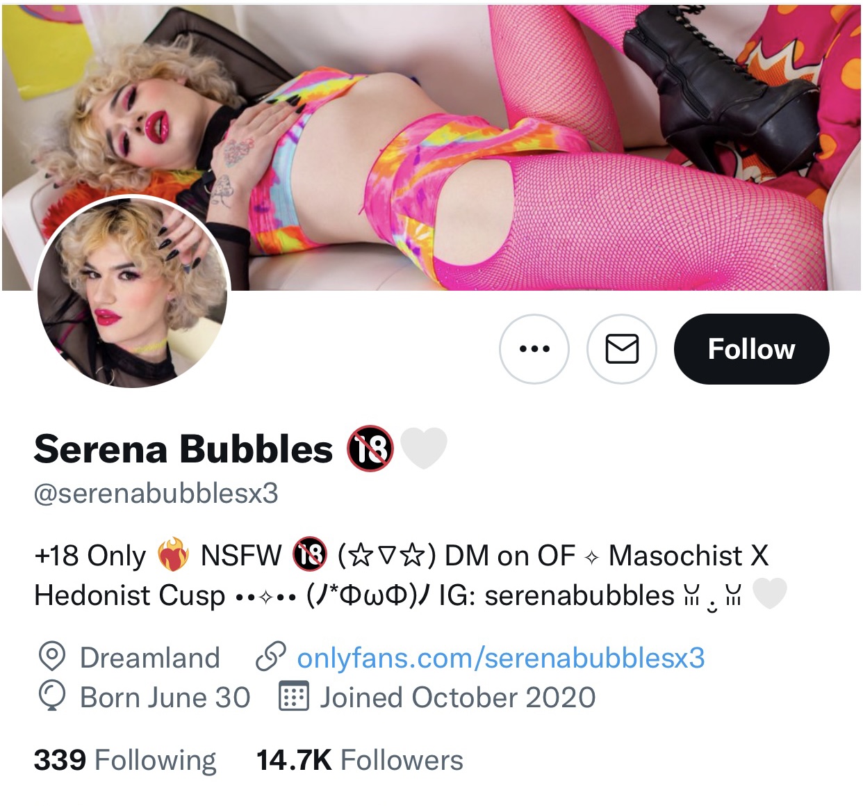Open the 339 Following list

(x=125, y=760)
